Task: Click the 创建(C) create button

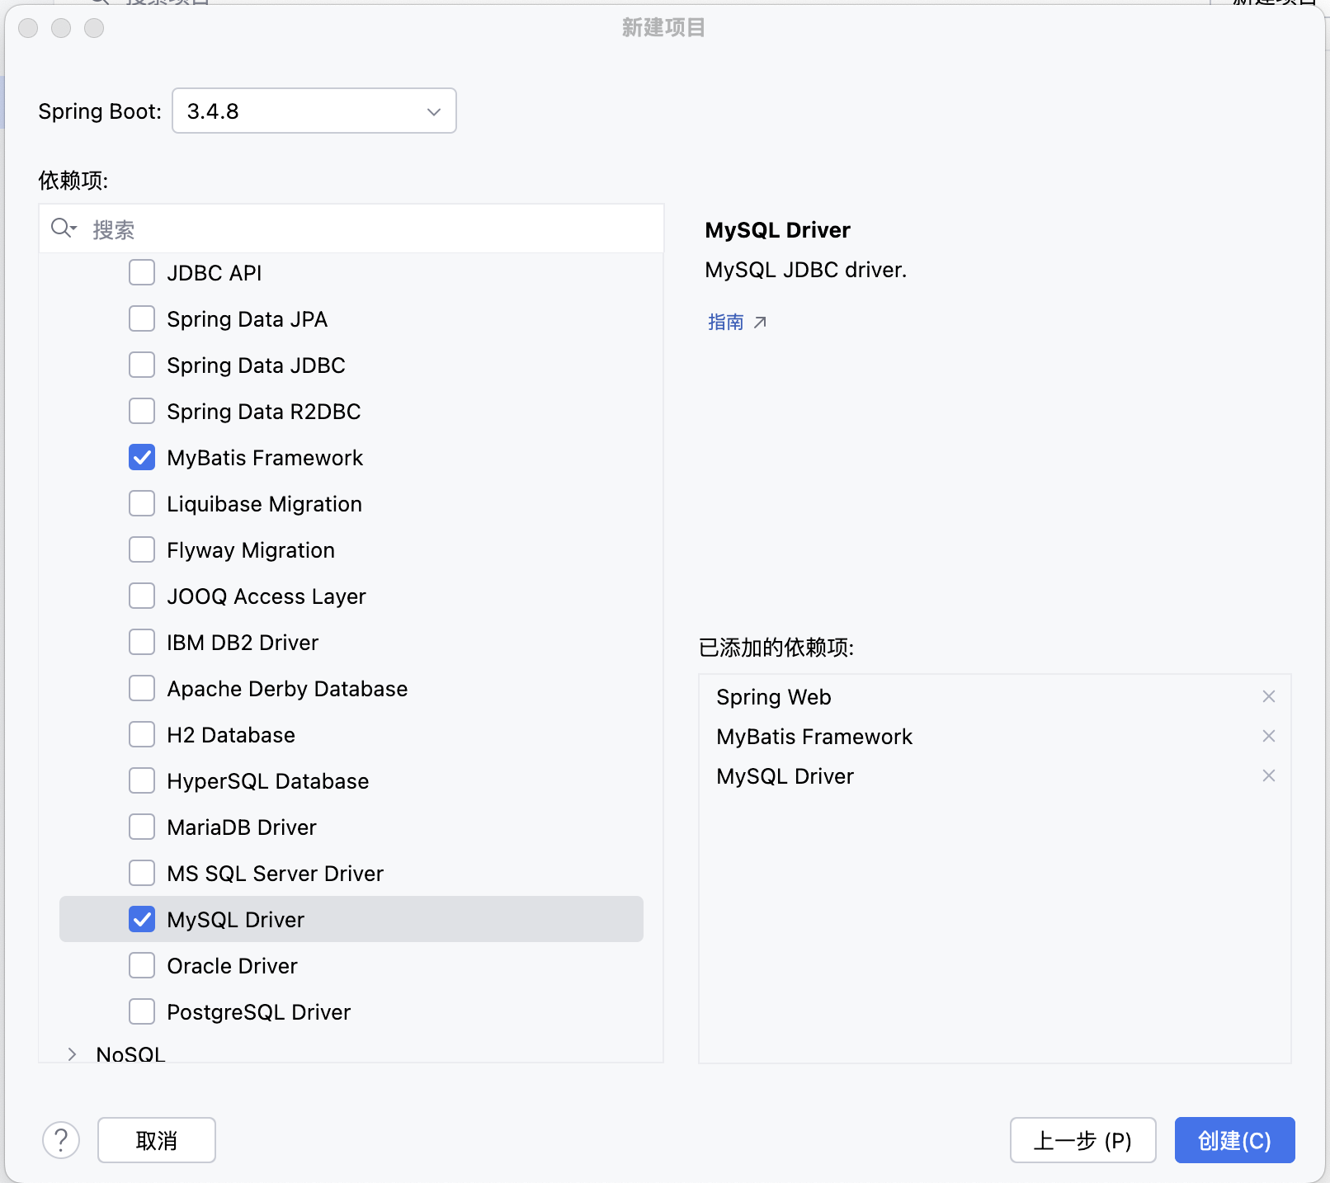Action: coord(1234,1140)
